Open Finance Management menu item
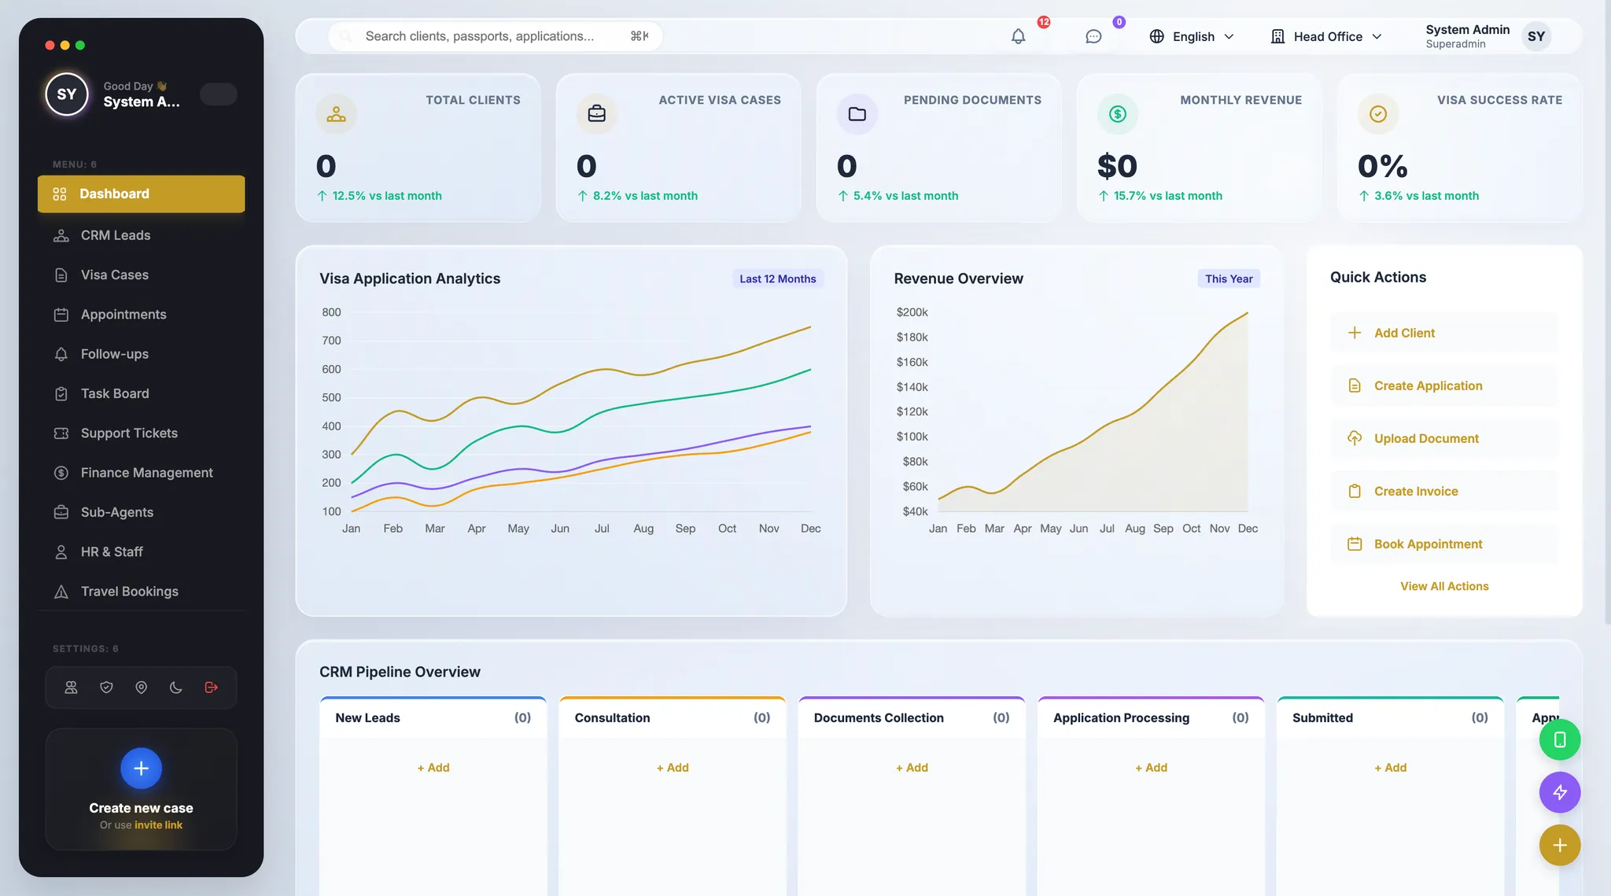Image resolution: width=1611 pixels, height=896 pixels. click(x=141, y=473)
